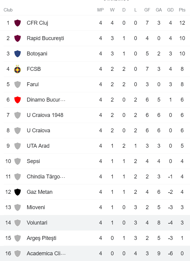Open the CFR Cluj team name
The height and width of the screenshot is (261, 190).
coord(37,23)
